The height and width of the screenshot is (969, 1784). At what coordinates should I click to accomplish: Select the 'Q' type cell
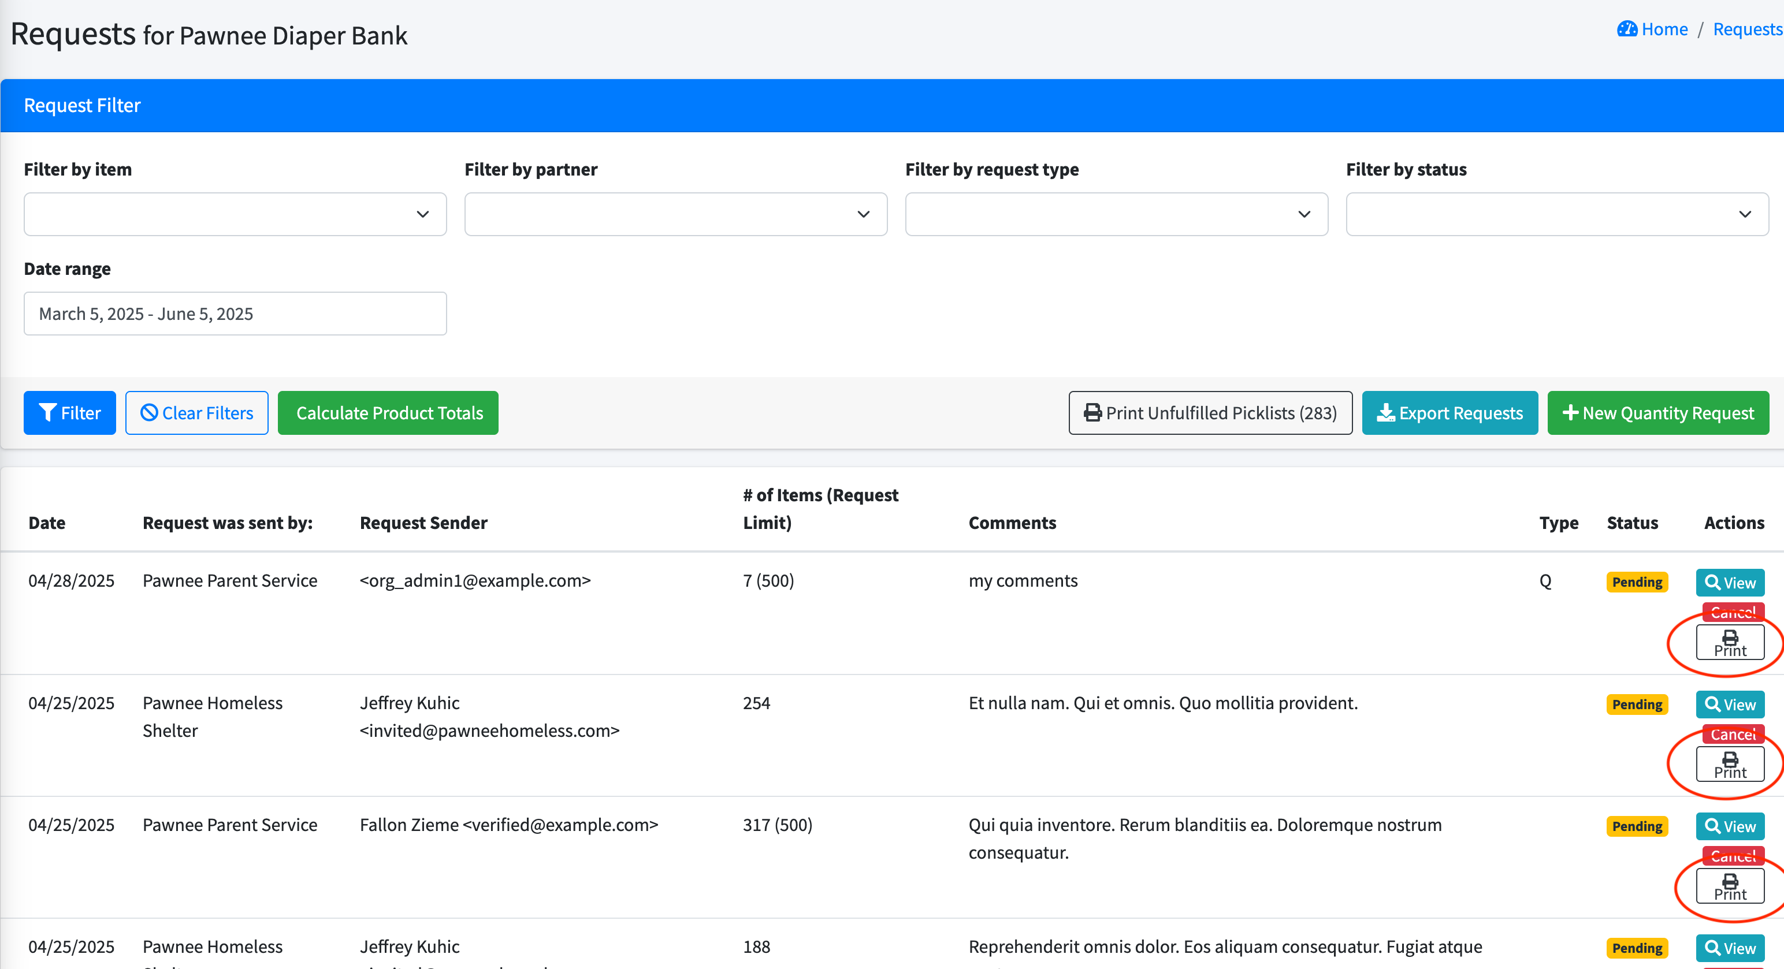[1545, 581]
